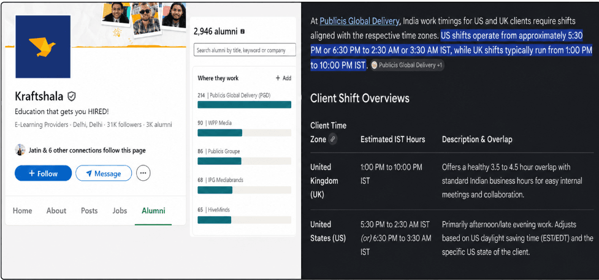
Task: Click the United States (US) row label
Action: (328, 231)
